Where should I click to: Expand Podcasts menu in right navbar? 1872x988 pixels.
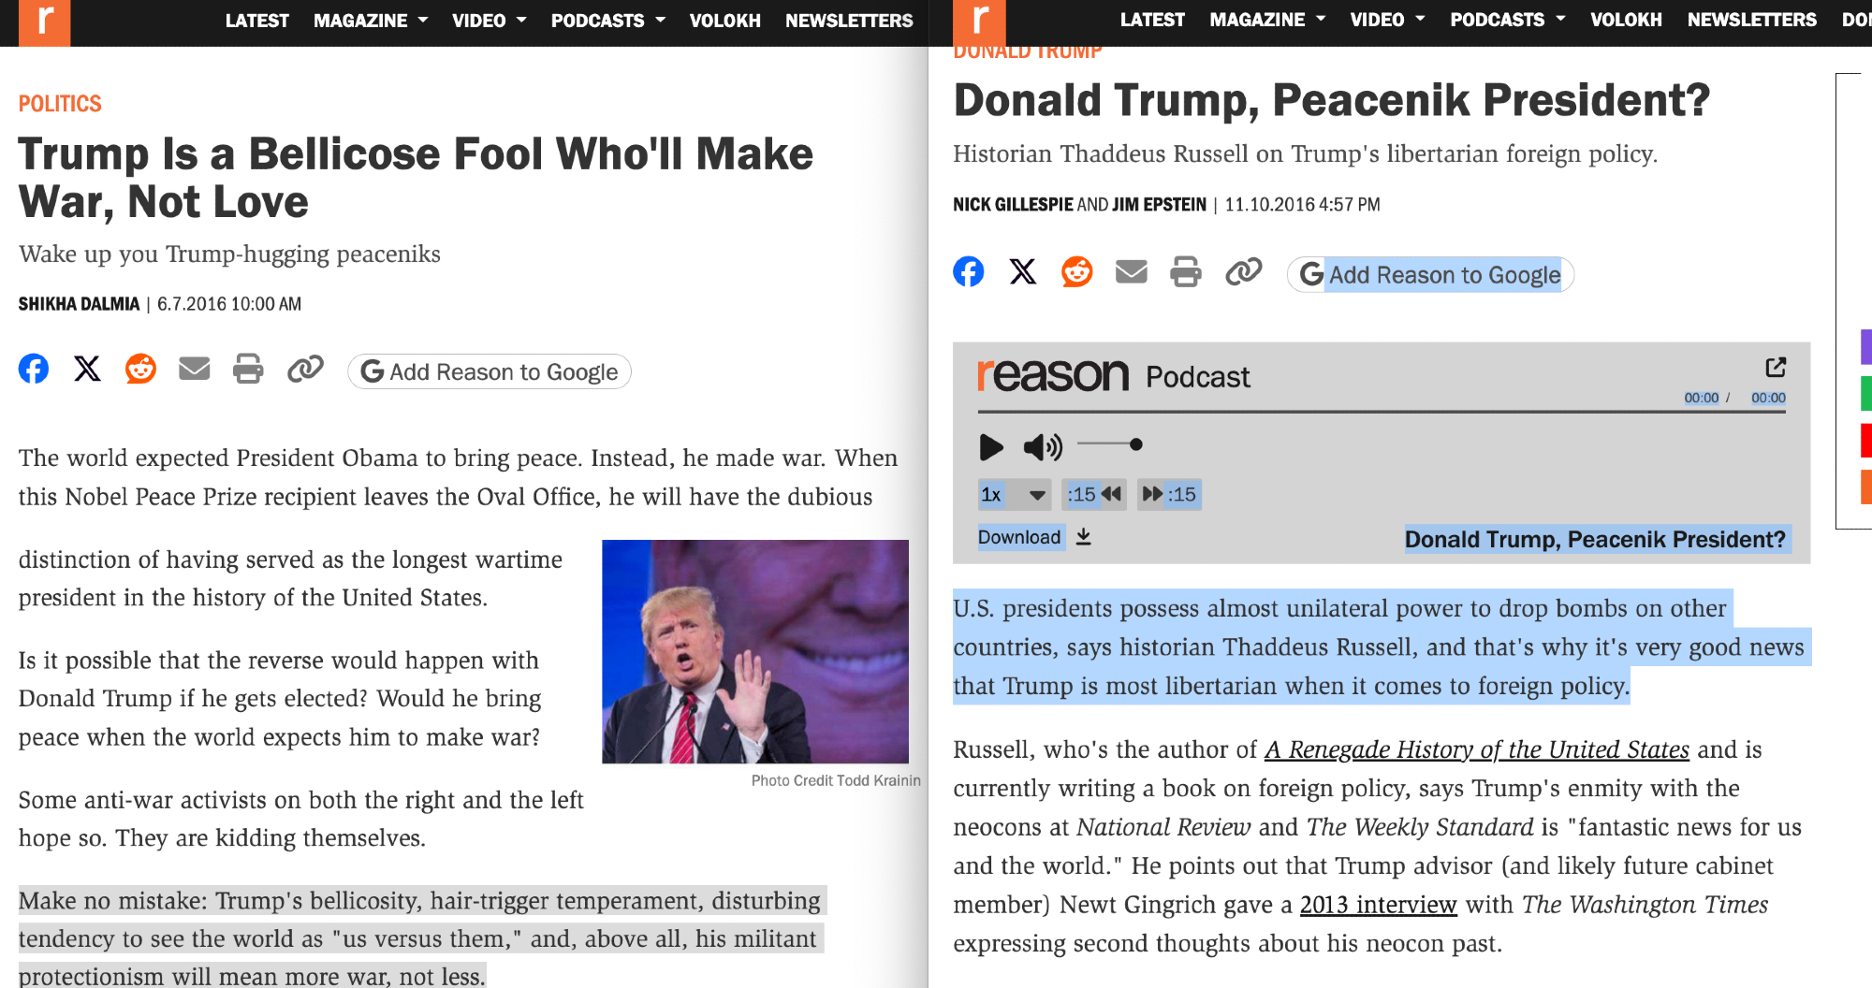pos(1507,20)
